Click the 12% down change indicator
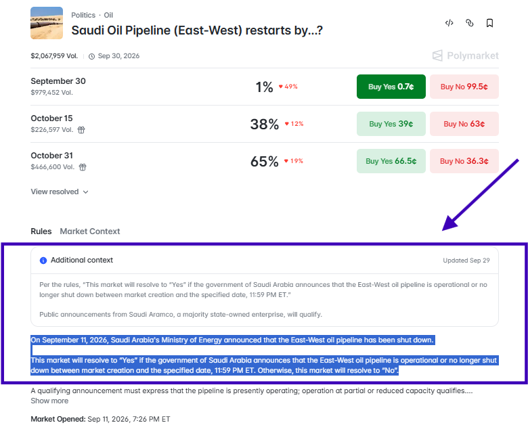Screen dimensions: 528x427 (x=294, y=124)
